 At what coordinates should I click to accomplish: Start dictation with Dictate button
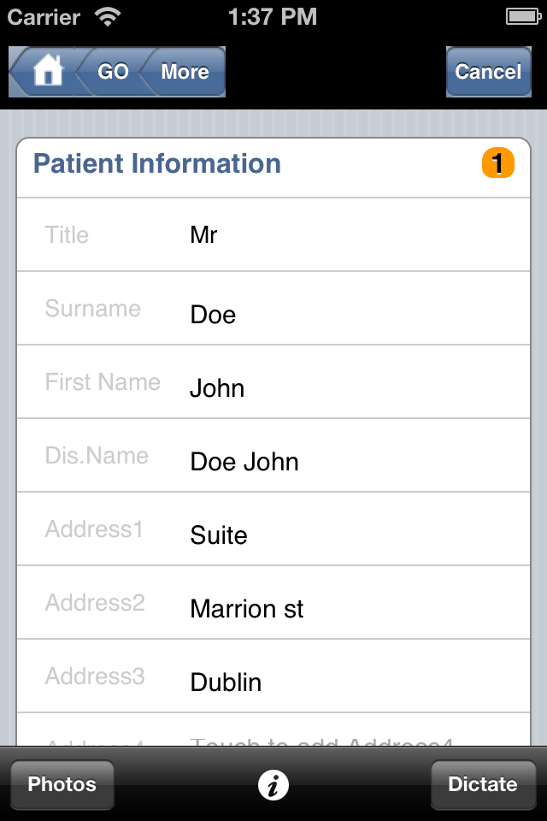tap(483, 784)
